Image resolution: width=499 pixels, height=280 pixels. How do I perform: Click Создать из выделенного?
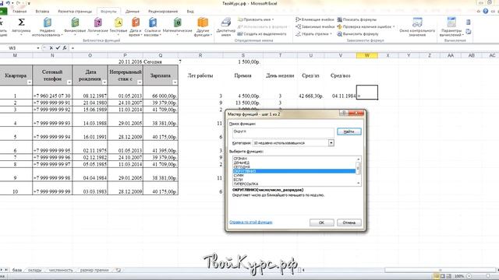(x=262, y=33)
